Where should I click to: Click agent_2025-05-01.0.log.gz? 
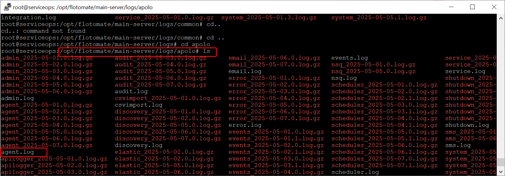click(47, 105)
